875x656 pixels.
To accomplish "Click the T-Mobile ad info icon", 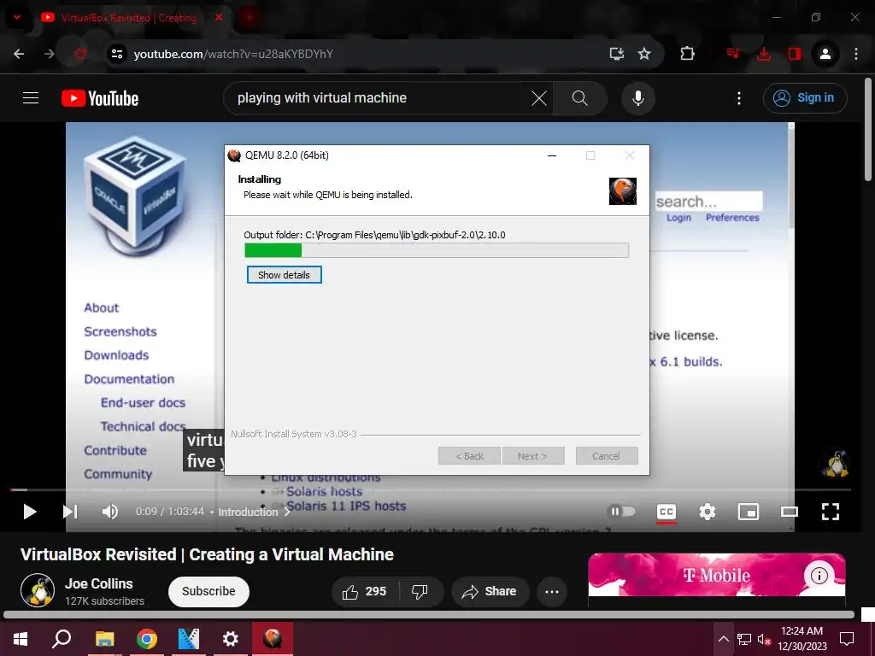I will (819, 575).
